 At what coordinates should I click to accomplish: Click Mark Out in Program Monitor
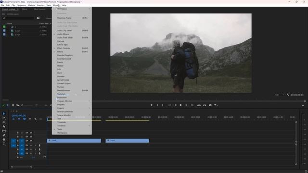(x=163, y=105)
